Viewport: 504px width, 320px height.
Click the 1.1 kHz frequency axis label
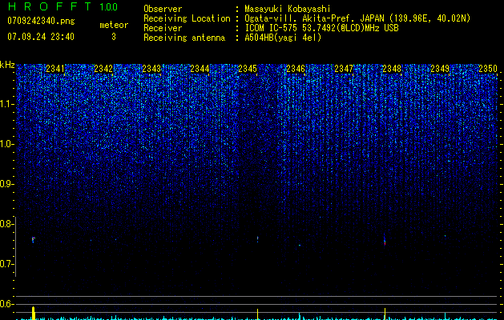pos(7,104)
